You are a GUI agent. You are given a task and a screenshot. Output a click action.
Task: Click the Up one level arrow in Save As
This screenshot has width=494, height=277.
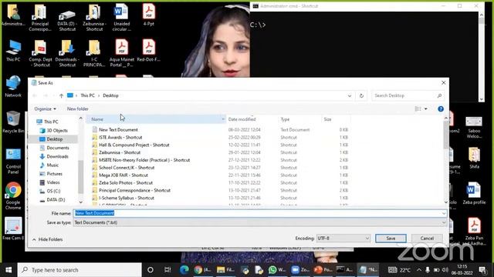pyautogui.click(x=61, y=95)
